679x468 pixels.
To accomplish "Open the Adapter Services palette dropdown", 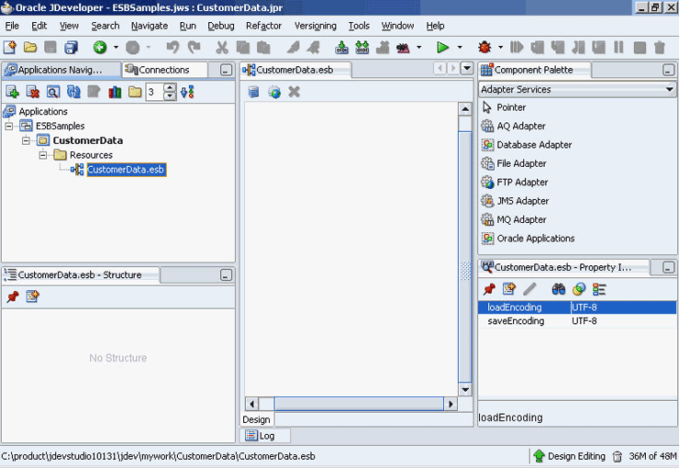I will click(670, 89).
